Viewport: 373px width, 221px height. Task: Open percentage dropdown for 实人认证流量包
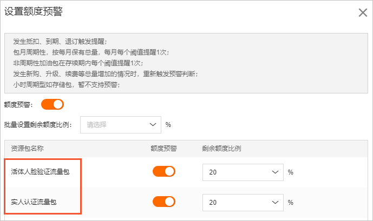point(243,203)
